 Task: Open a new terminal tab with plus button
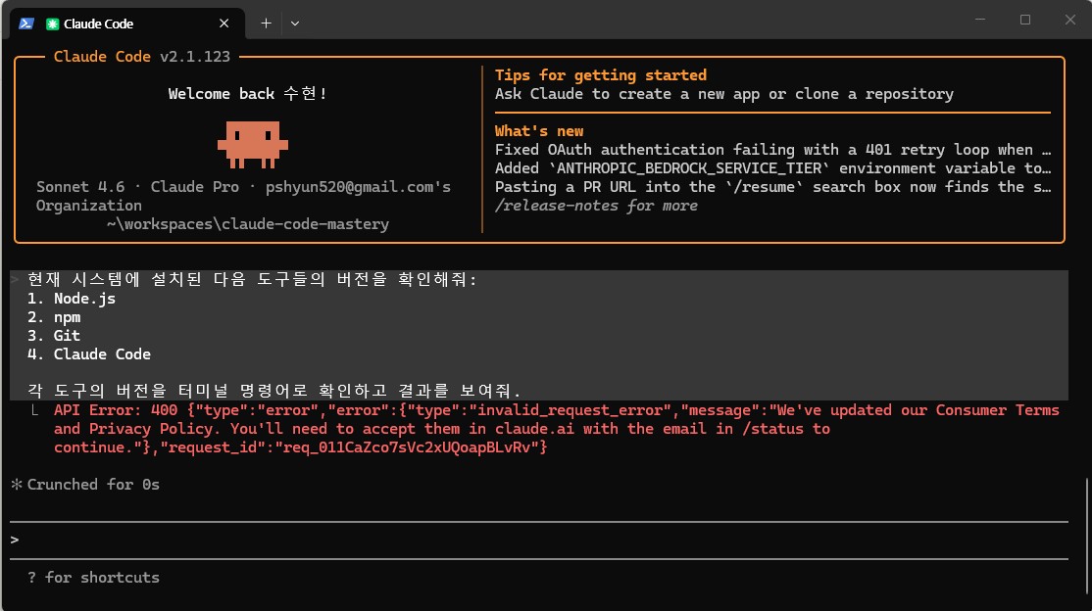tap(266, 23)
